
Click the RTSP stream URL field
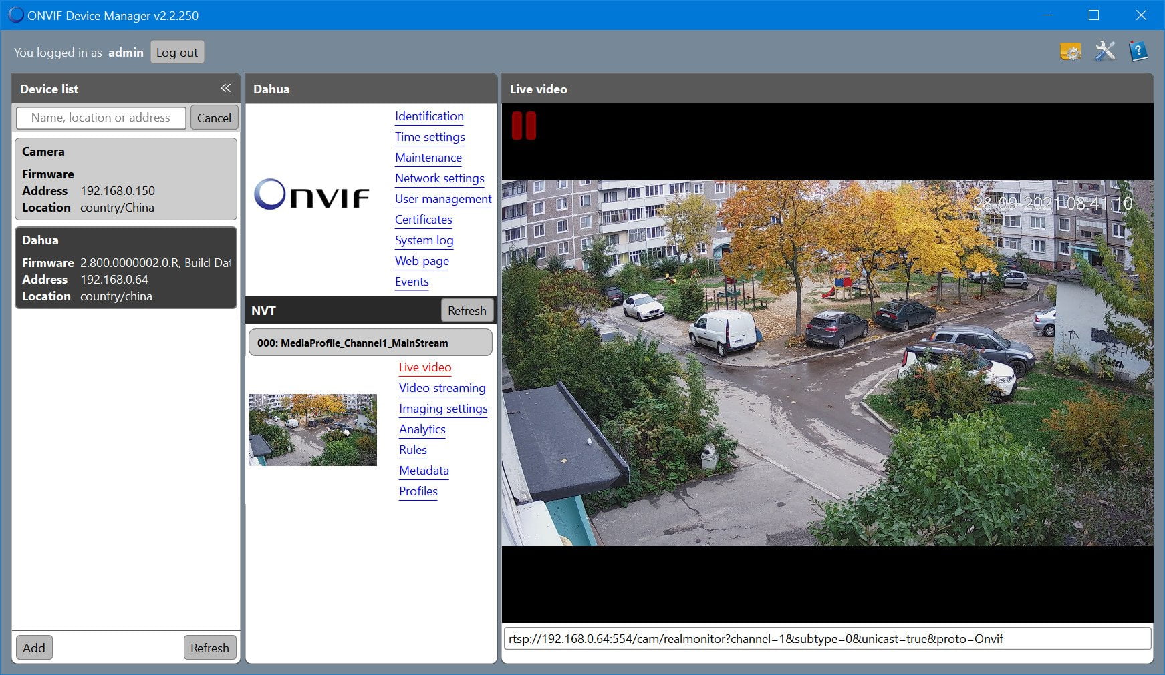click(x=827, y=639)
